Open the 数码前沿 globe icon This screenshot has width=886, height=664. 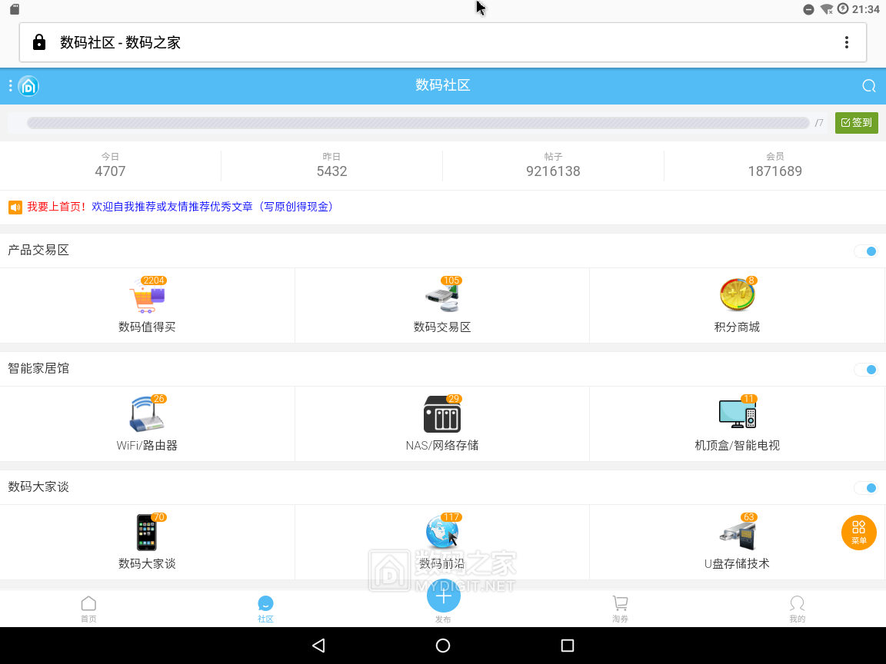(x=443, y=533)
